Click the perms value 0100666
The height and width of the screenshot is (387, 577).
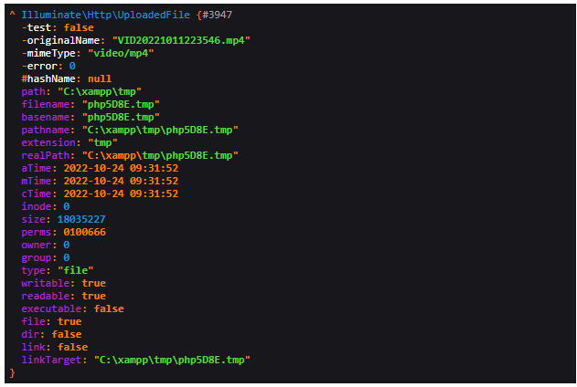(84, 232)
